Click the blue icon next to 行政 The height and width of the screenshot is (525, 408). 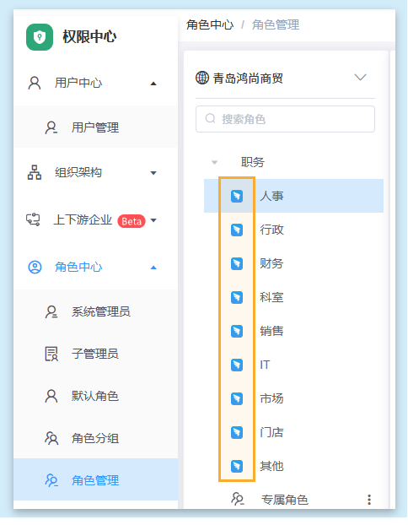(x=237, y=230)
